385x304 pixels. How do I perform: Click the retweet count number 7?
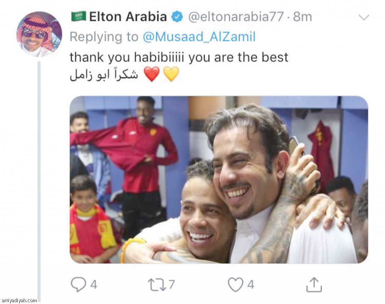click(x=171, y=284)
